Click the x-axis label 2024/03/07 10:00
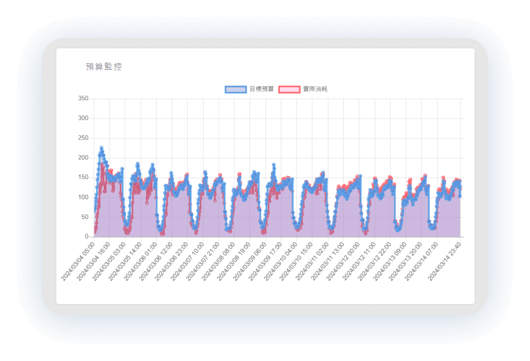 (x=187, y=261)
